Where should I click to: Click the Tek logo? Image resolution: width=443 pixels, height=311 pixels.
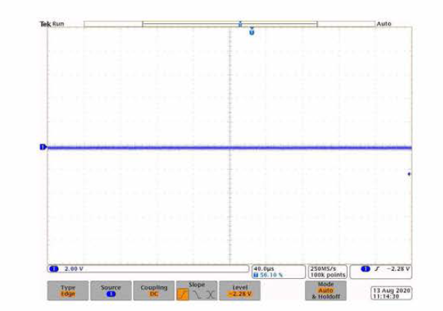coord(45,24)
